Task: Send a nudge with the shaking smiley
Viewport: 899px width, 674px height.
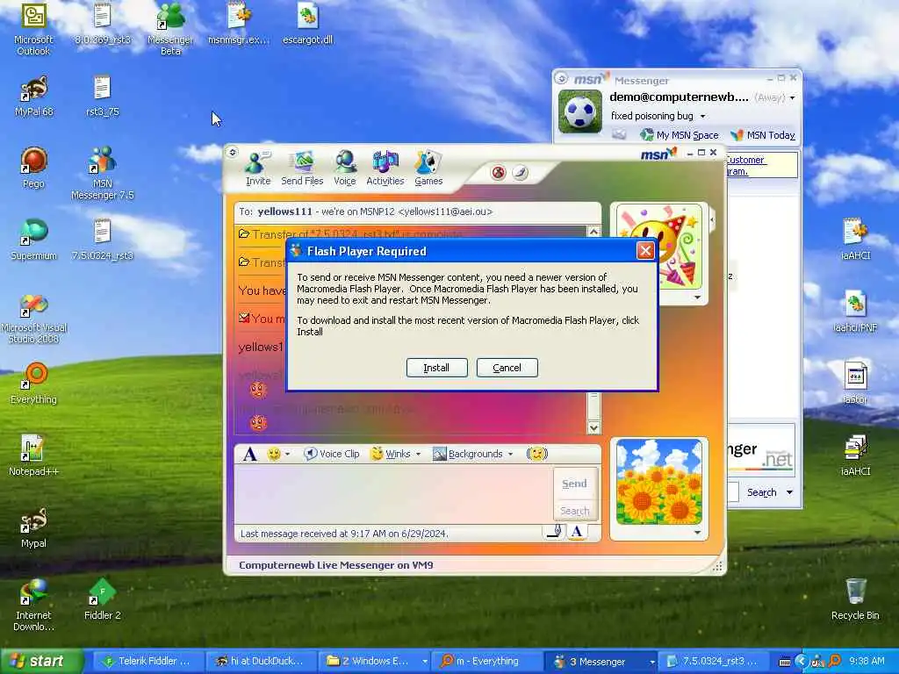Action: pos(537,454)
